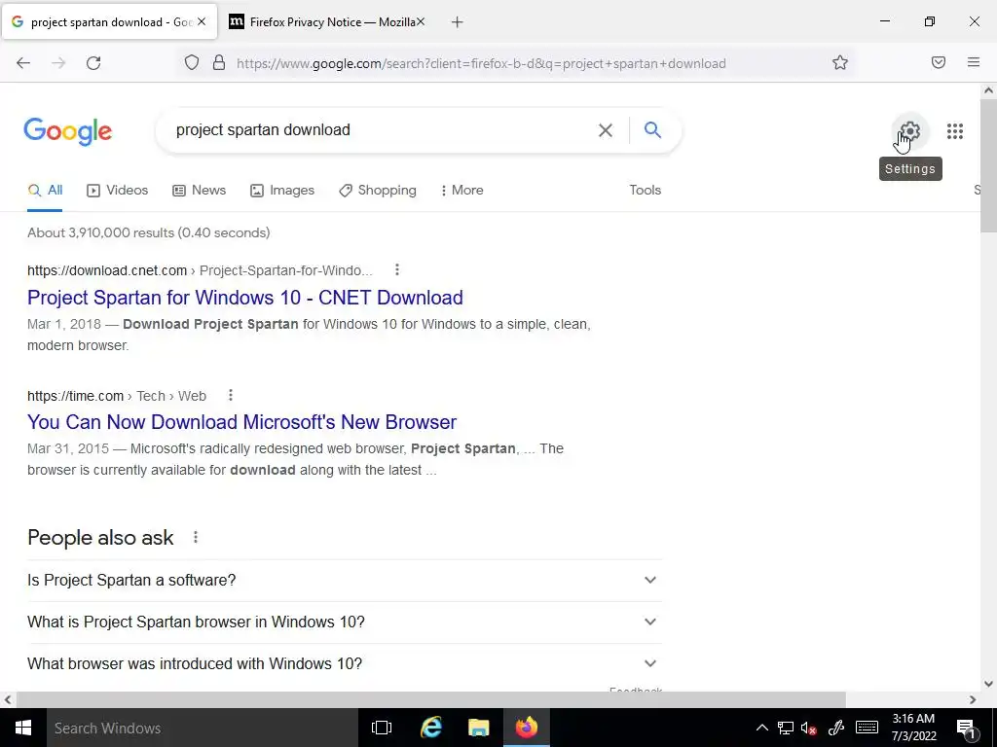The width and height of the screenshot is (997, 747).
Task: Open tracking protection shield icon in address bar
Action: [x=192, y=63]
